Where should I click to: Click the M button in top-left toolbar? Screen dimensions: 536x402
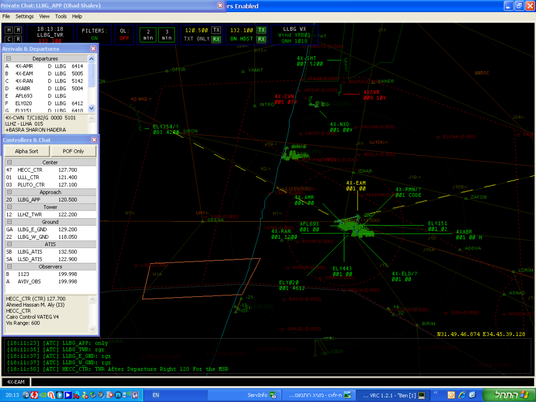tap(18, 30)
